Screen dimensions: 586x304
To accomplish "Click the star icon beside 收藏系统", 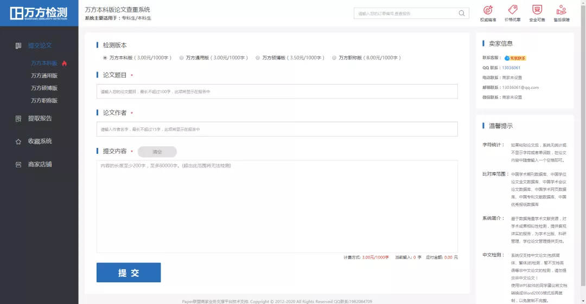I will [18, 141].
